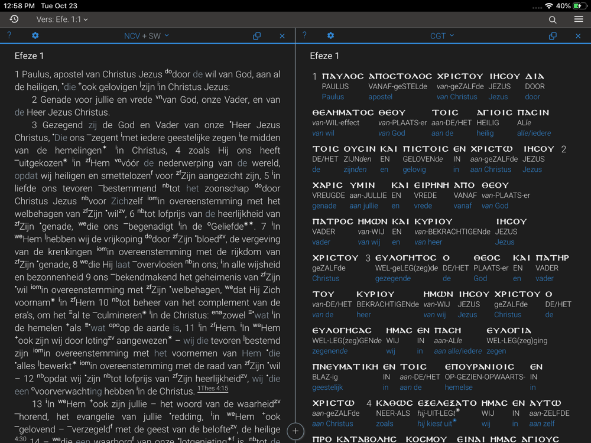Open settings gear in left pane
Viewport: 591px width, 443px height.
point(35,35)
